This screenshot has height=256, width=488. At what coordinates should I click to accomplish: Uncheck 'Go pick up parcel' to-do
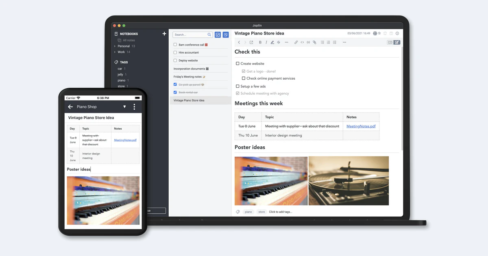175,85
